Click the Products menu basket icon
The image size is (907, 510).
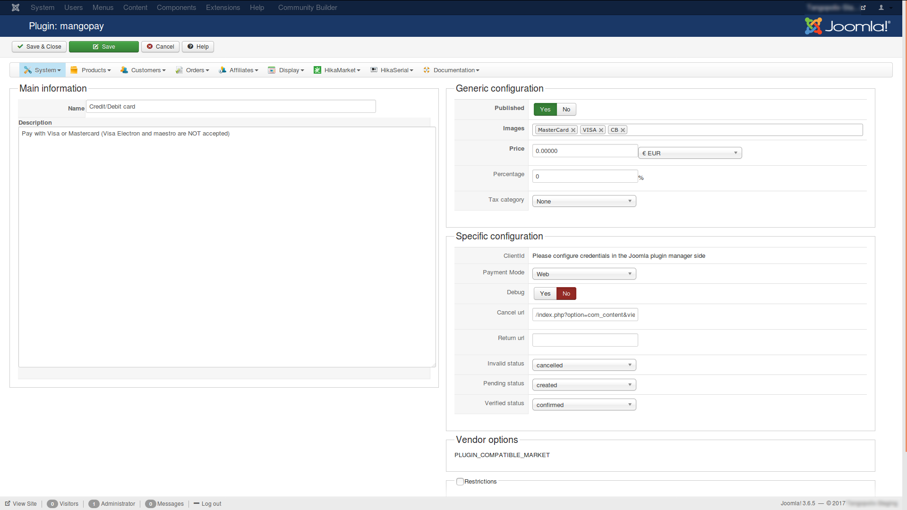pyautogui.click(x=74, y=70)
